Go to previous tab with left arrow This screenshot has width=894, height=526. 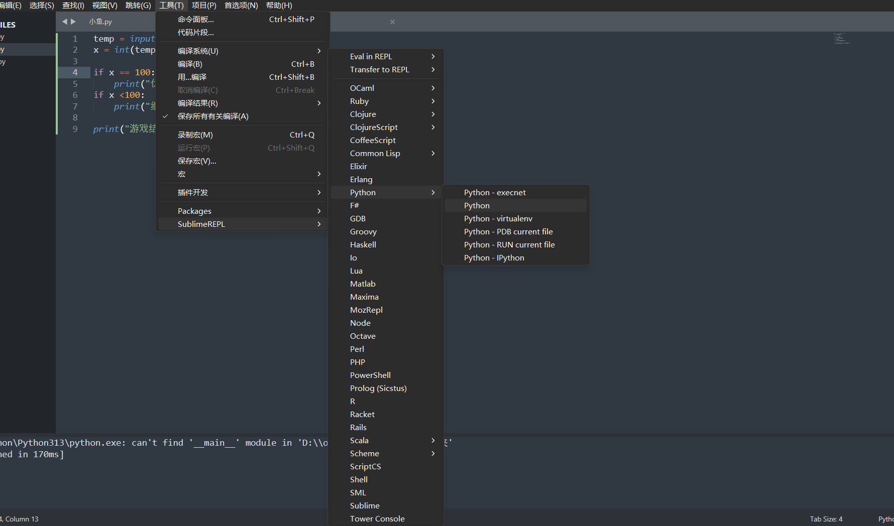pyautogui.click(x=64, y=22)
